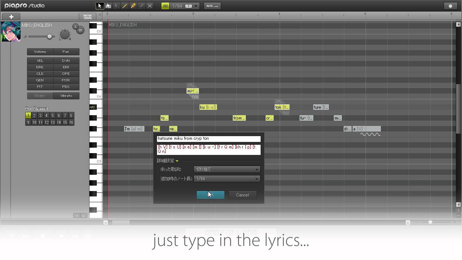Screen dimensions: 462x260
Task: Select the PIT parameter
Action: pyautogui.click(x=40, y=87)
